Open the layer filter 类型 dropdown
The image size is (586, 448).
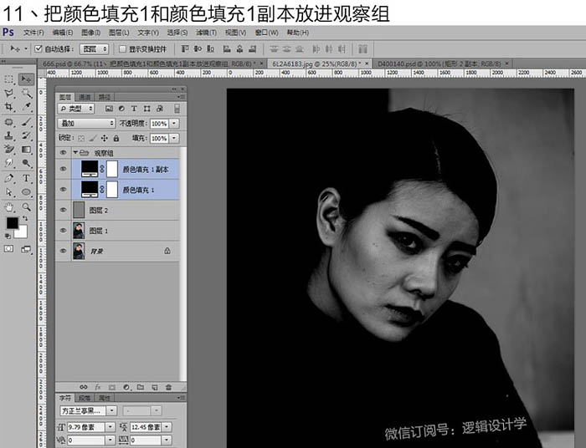pyautogui.click(x=76, y=109)
